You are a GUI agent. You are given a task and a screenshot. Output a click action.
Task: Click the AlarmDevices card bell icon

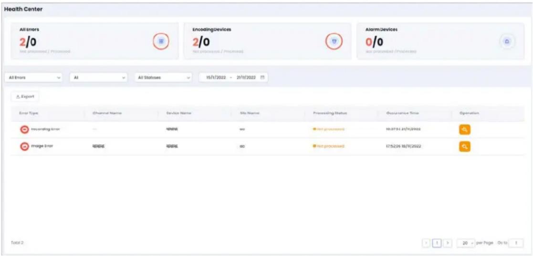click(507, 41)
